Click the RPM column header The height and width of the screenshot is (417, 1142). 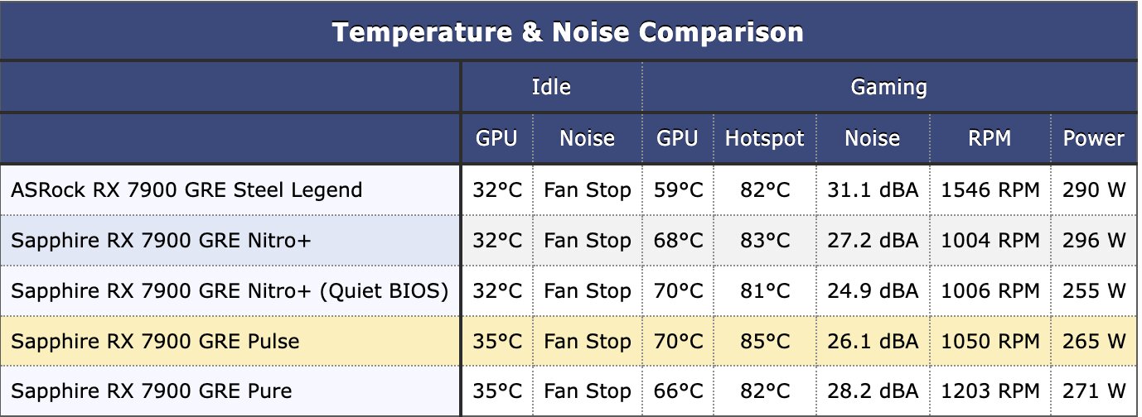(x=990, y=138)
